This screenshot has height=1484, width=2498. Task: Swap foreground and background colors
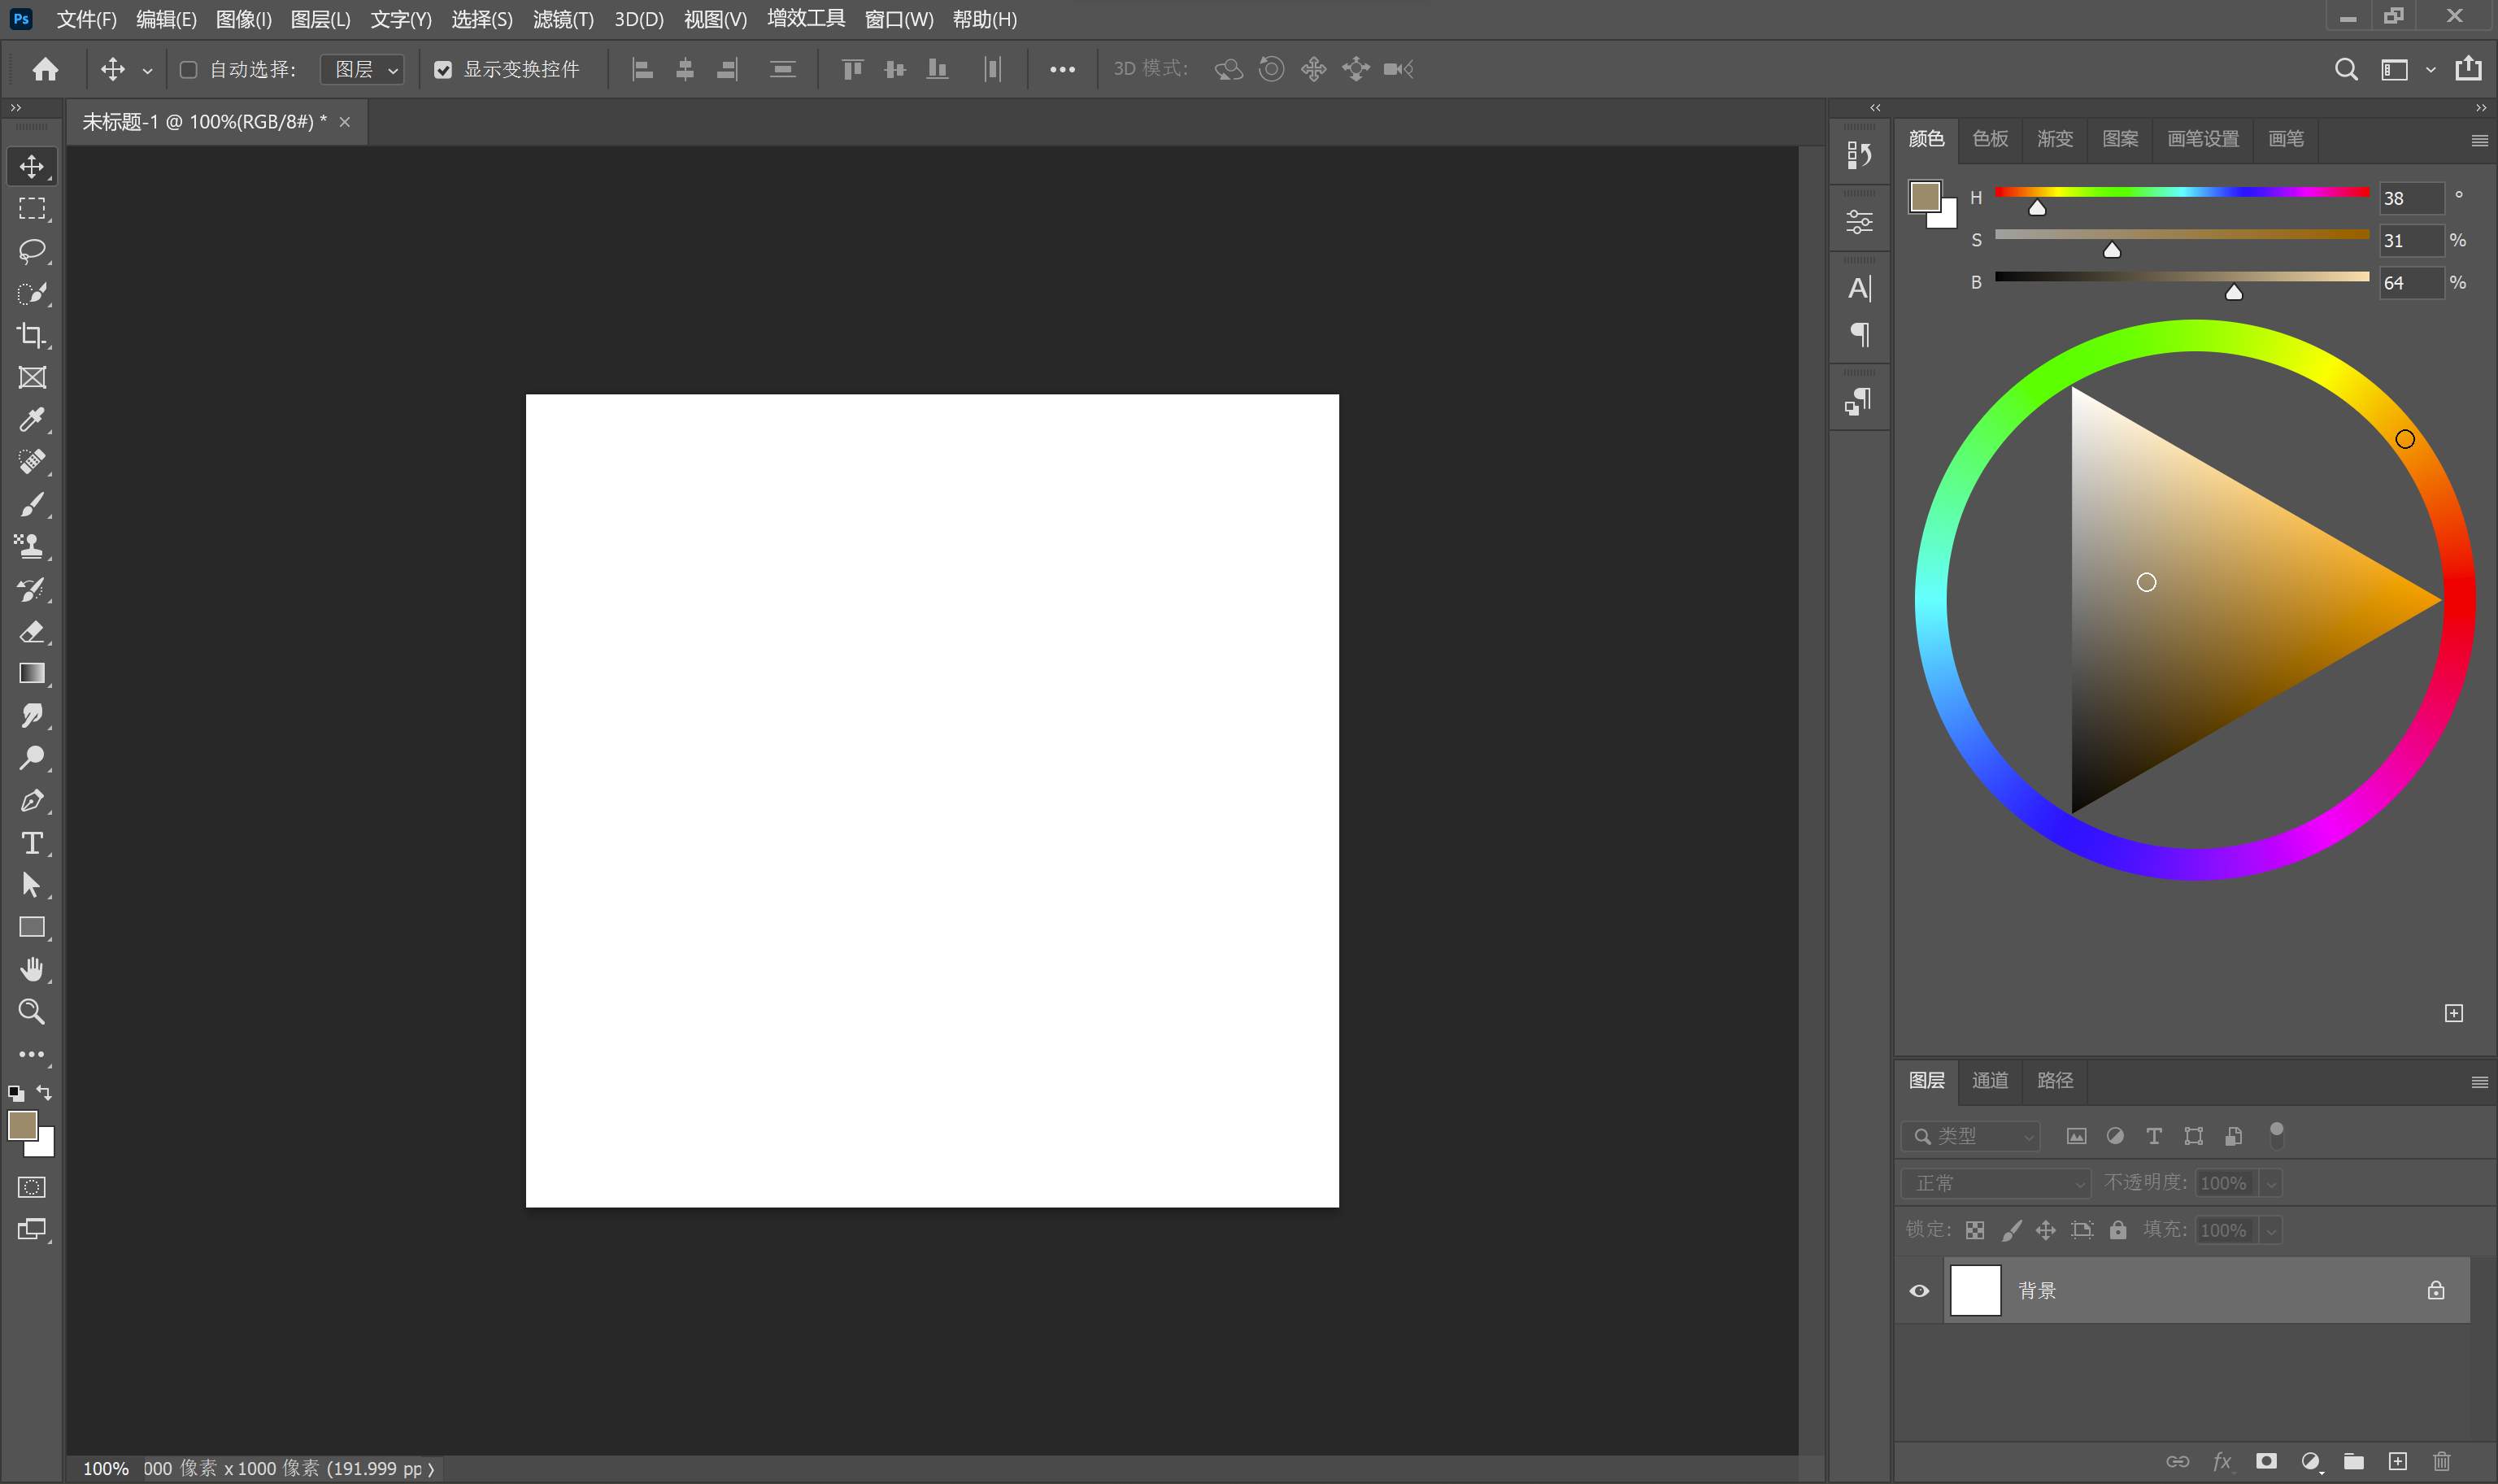pos(44,1092)
